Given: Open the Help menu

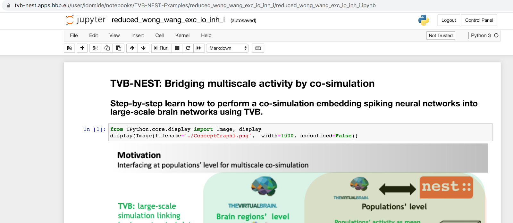Looking at the screenshot, I should point(206,36).
